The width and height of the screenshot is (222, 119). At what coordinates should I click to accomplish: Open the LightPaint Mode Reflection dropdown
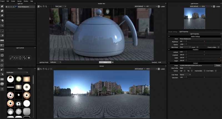[56, 62]
